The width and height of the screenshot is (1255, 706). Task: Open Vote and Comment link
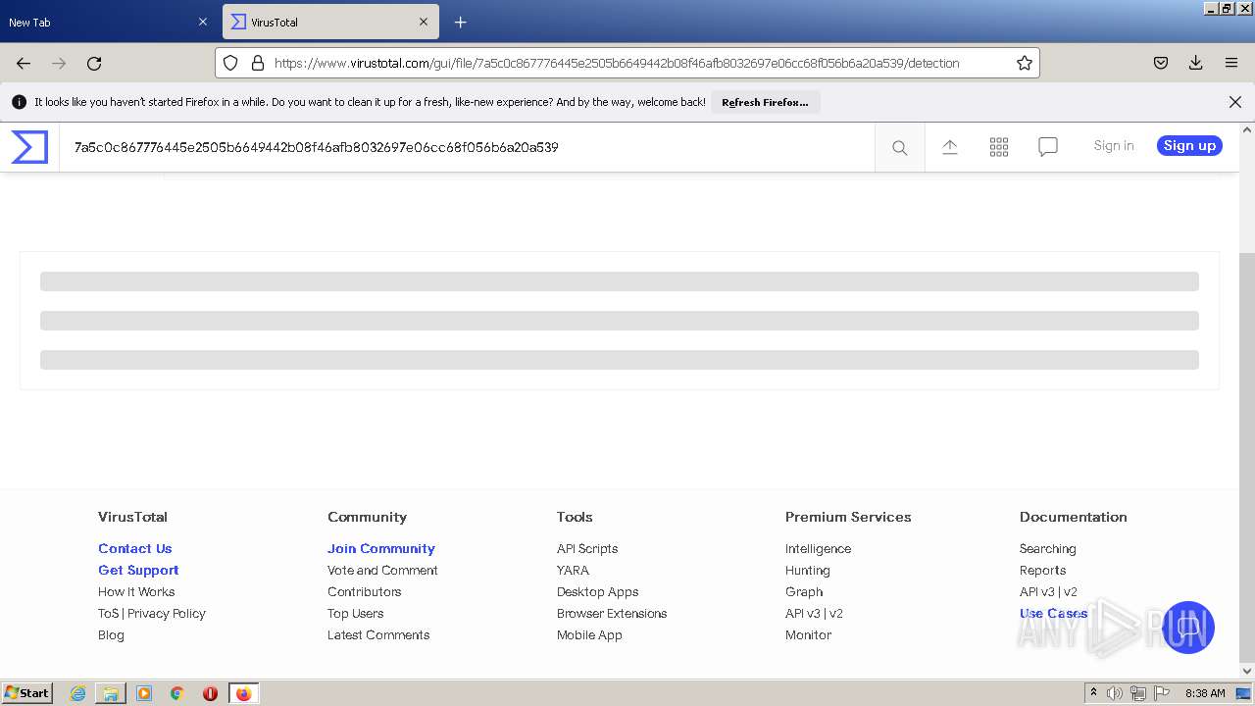coord(382,570)
